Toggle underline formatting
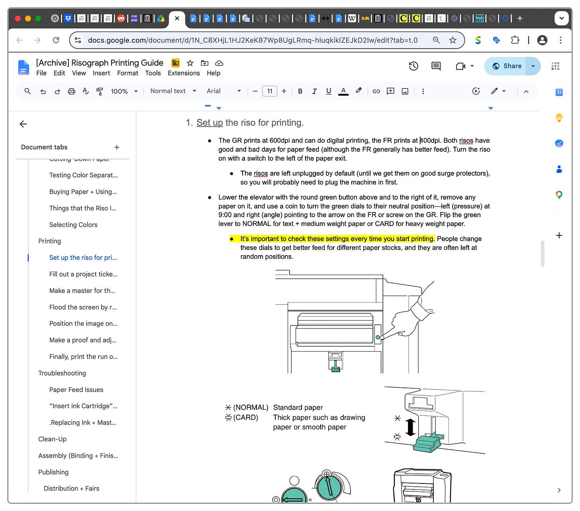Screen dimensions: 580x511 329,91
